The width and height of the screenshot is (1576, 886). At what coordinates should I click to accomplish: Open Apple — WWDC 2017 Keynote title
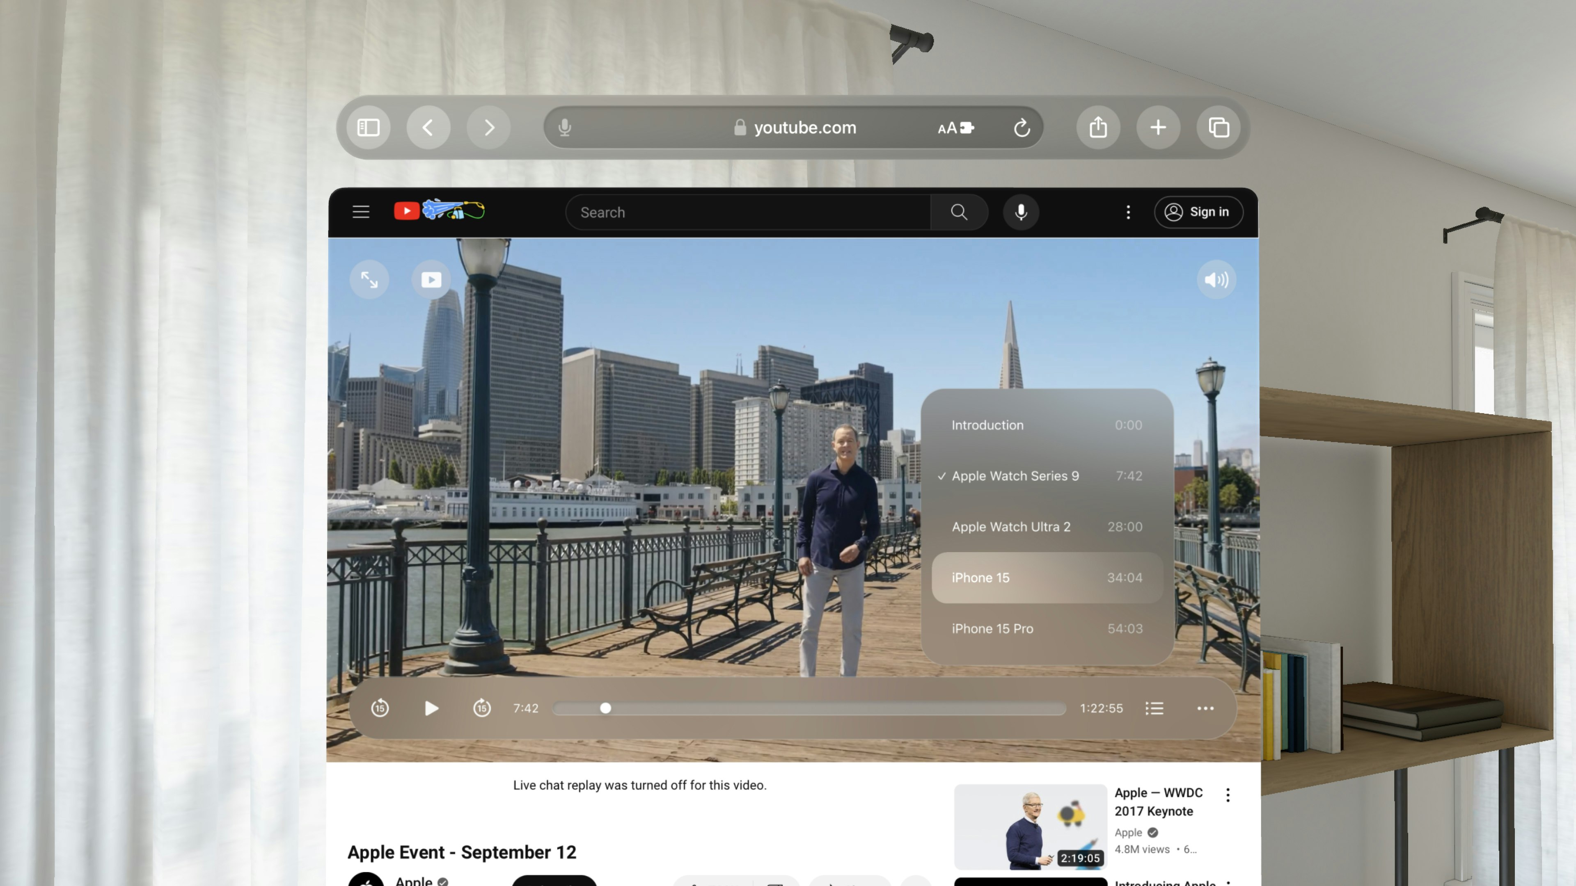(x=1158, y=802)
